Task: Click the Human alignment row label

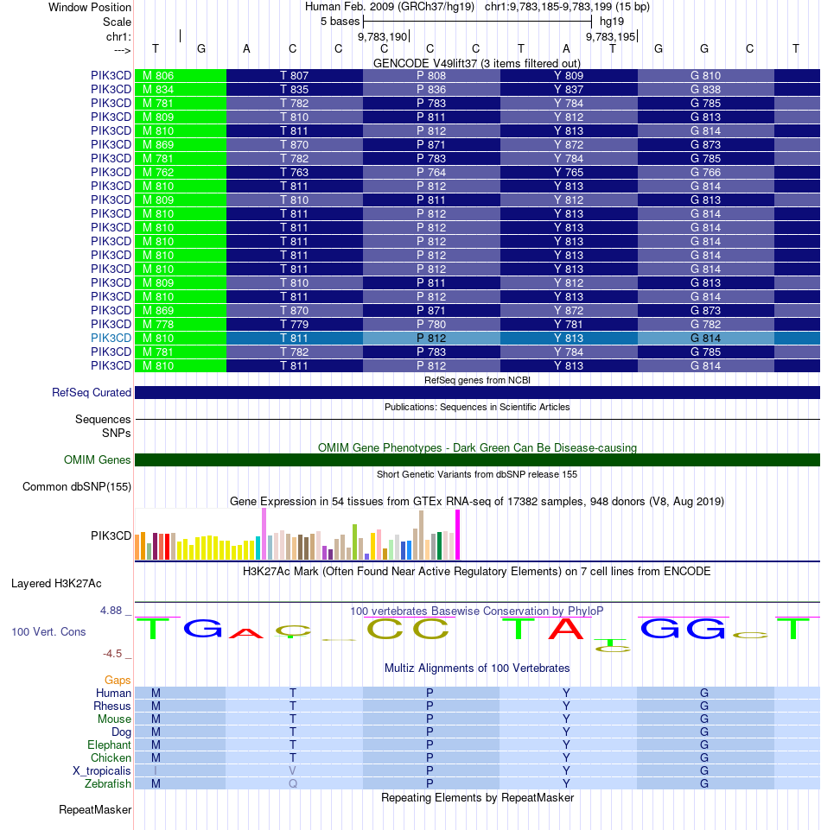Action: [x=113, y=693]
